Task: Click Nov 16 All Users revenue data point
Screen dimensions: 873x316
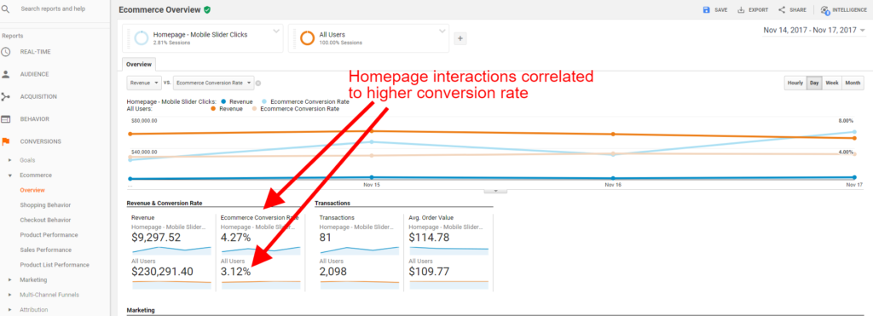Action: (613, 134)
